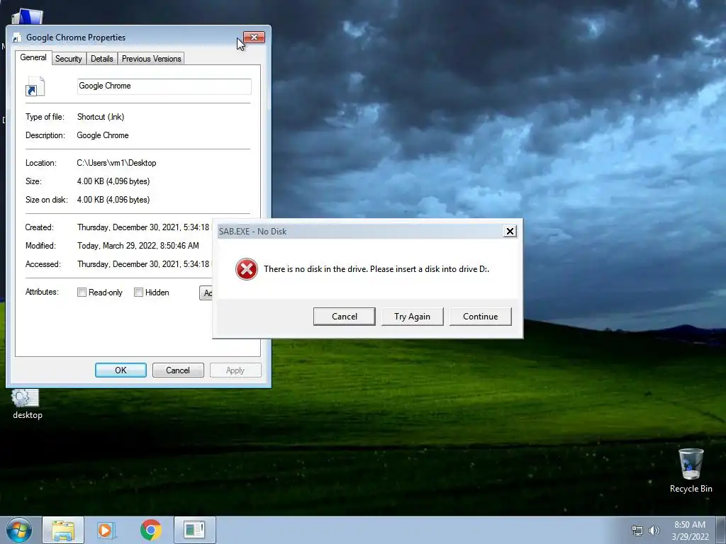The width and height of the screenshot is (726, 544).
Task: Click the running program taskbar button
Action: (194, 530)
